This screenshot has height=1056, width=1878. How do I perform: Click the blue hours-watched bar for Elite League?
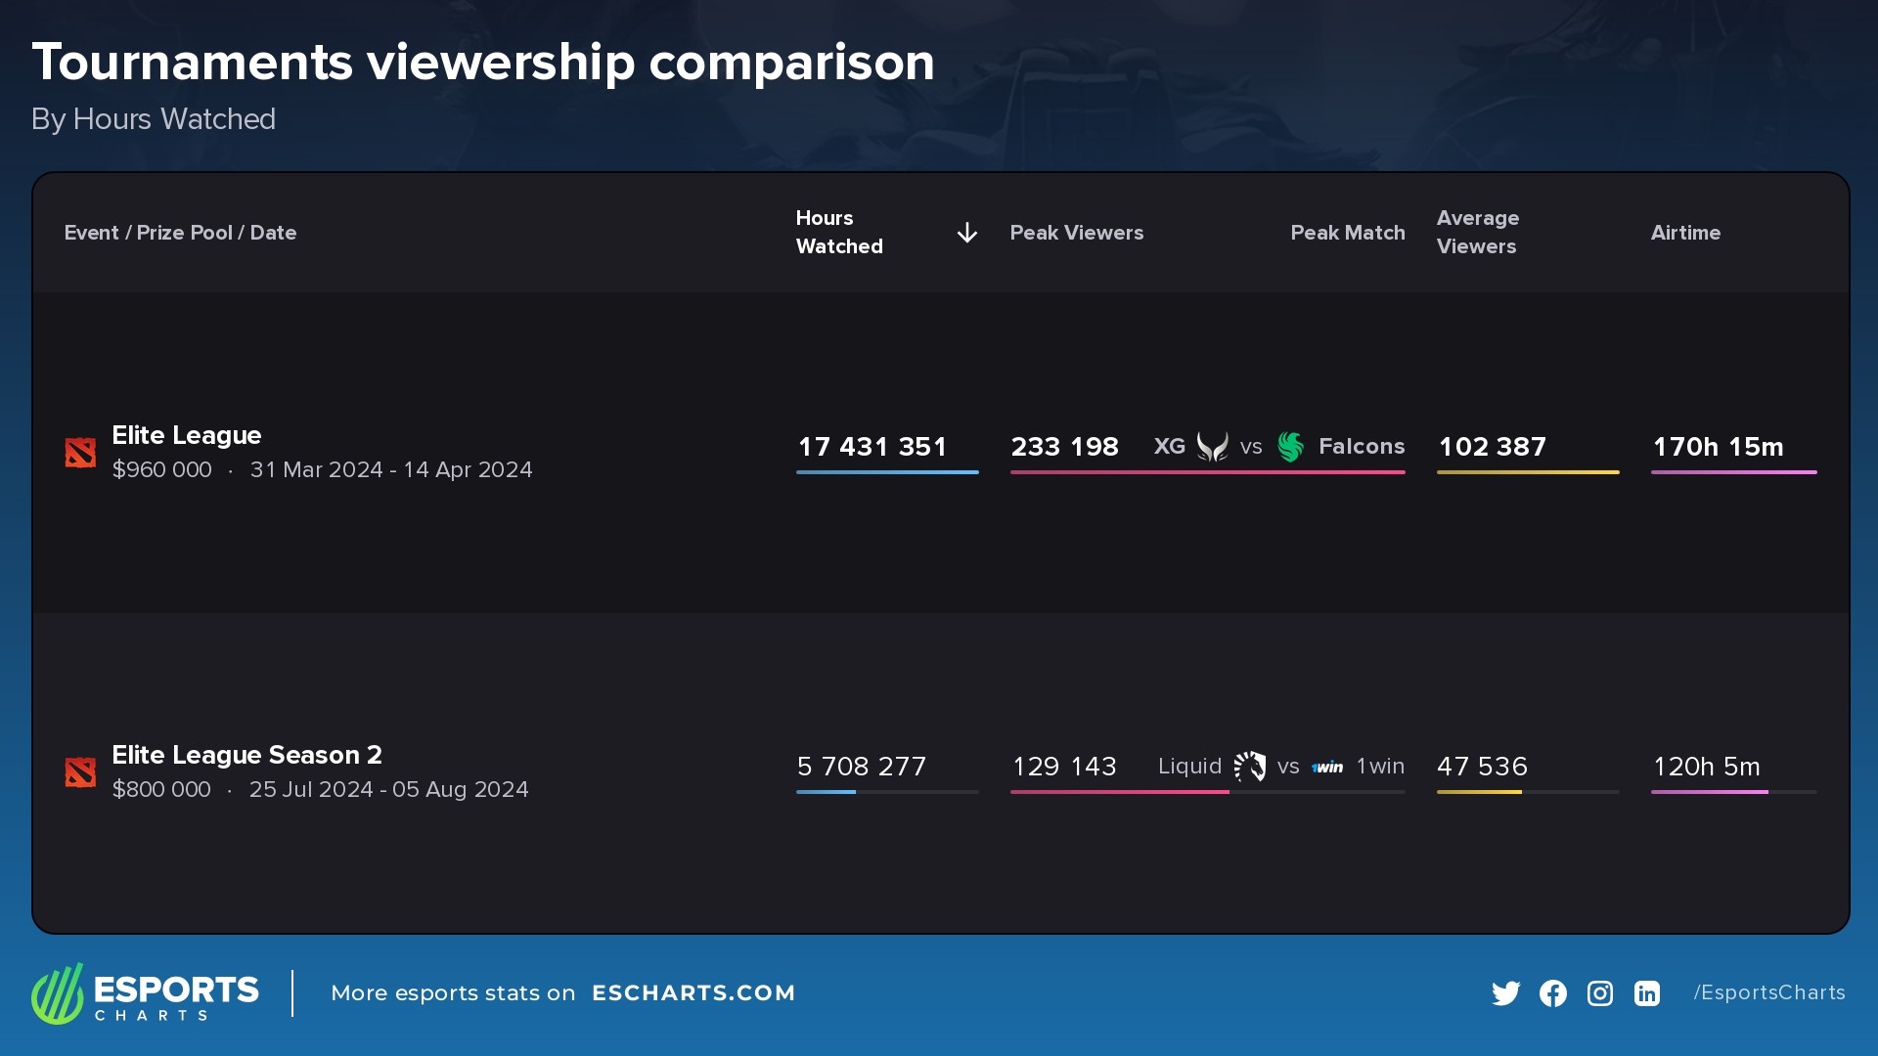pos(887,472)
